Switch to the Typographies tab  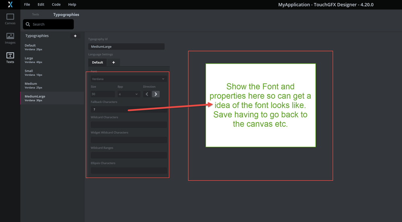[66, 15]
